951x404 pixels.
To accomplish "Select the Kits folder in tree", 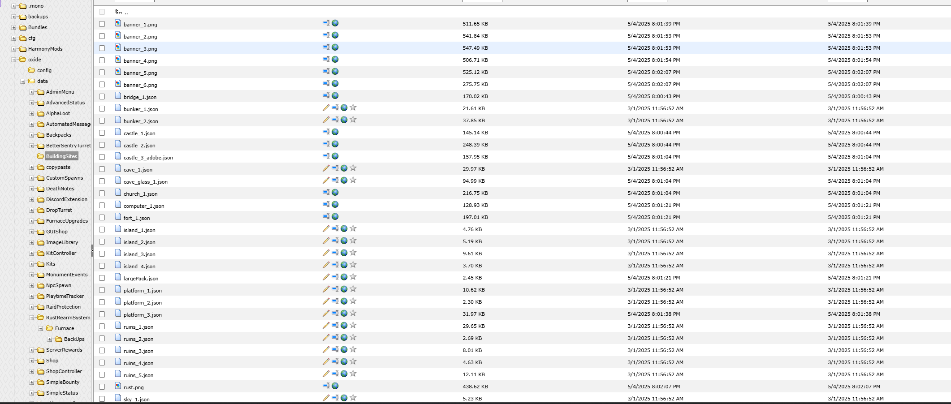I will pos(51,264).
